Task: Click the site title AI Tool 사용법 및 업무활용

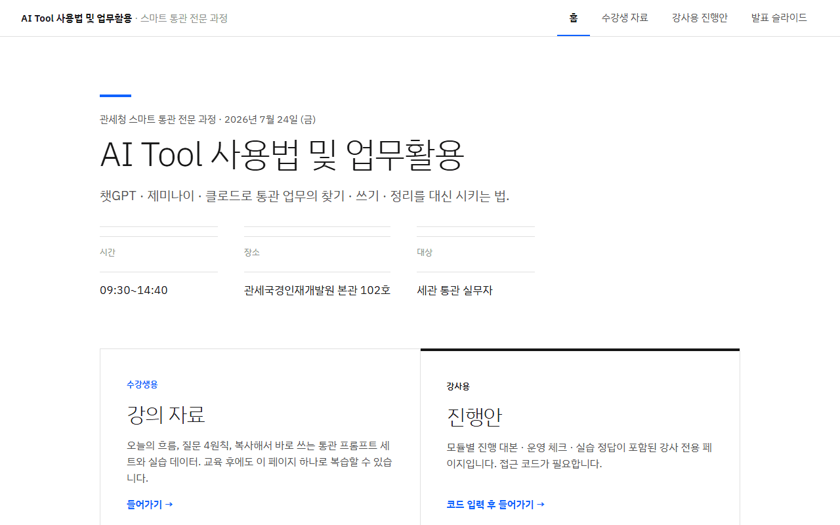Action: pyautogui.click(x=76, y=18)
